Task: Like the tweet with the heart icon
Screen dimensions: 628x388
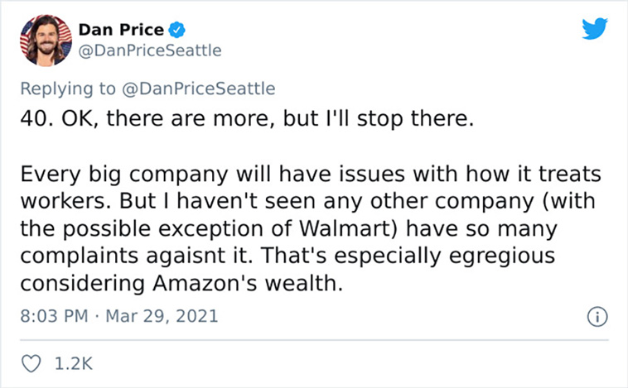Action: click(x=31, y=364)
